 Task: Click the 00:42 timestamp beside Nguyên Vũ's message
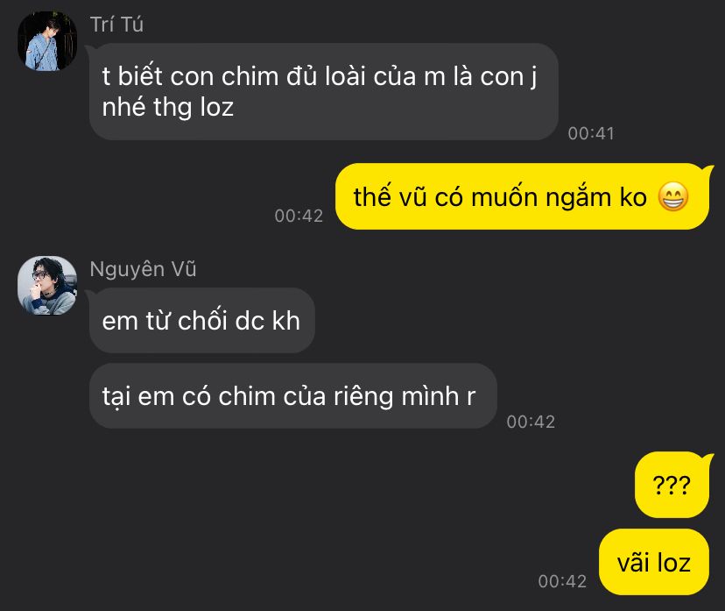531,422
